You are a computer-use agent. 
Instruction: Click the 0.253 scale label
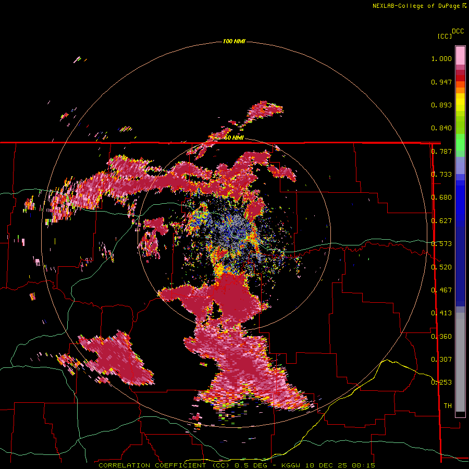pyautogui.click(x=441, y=382)
